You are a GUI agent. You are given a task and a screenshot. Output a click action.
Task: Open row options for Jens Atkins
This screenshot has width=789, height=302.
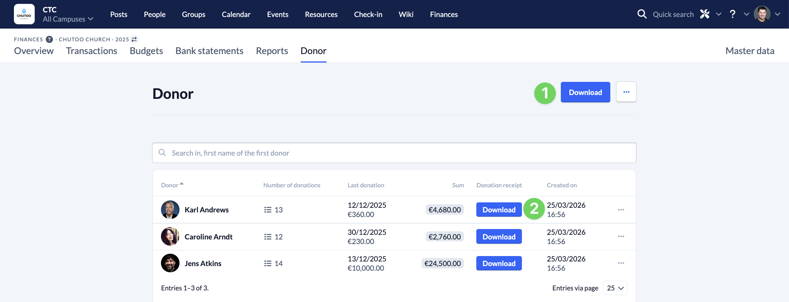point(621,263)
